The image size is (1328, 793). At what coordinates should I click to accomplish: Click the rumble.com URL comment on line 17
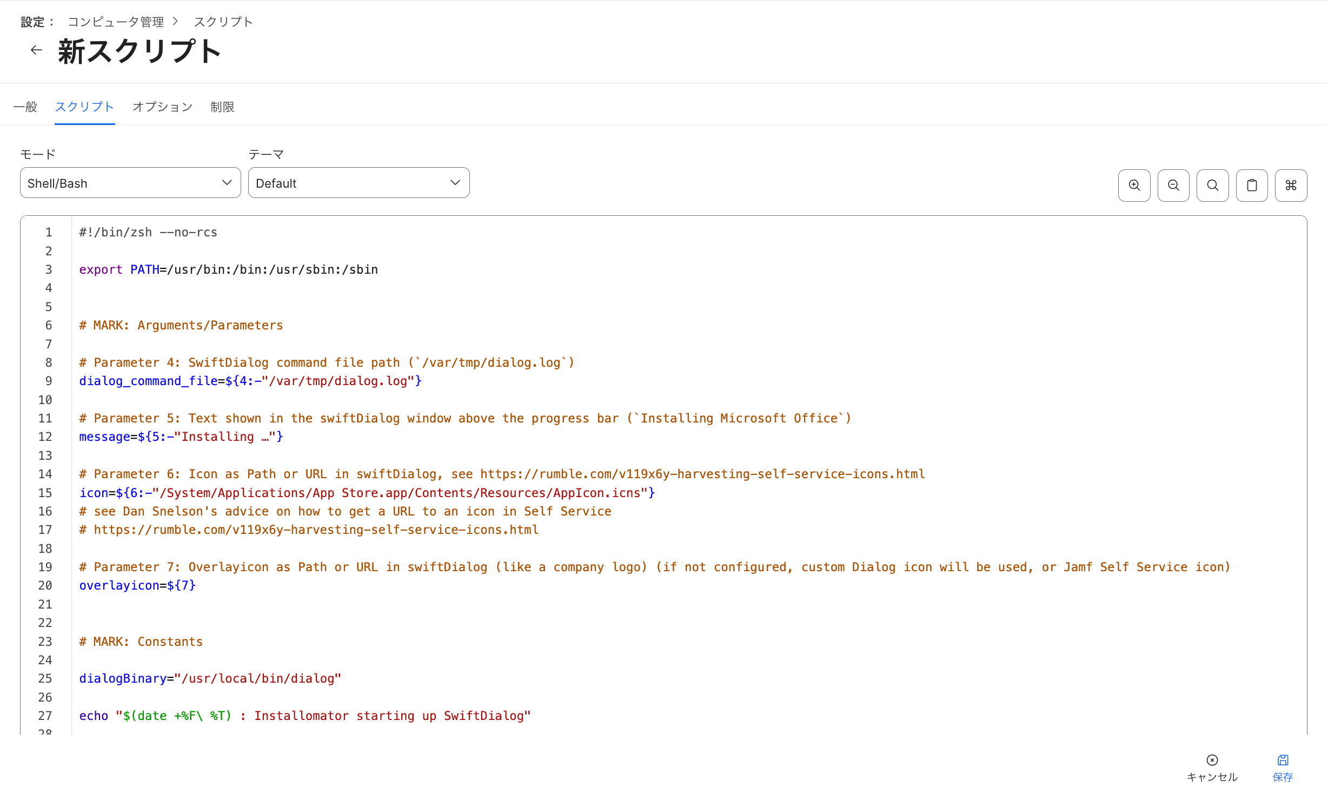pyautogui.click(x=309, y=530)
